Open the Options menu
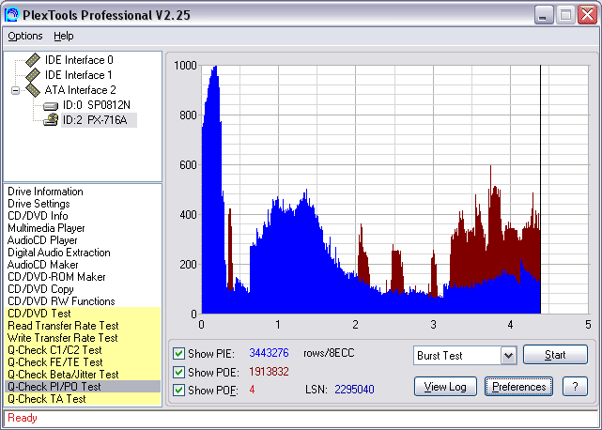This screenshot has width=602, height=430. tap(25, 36)
